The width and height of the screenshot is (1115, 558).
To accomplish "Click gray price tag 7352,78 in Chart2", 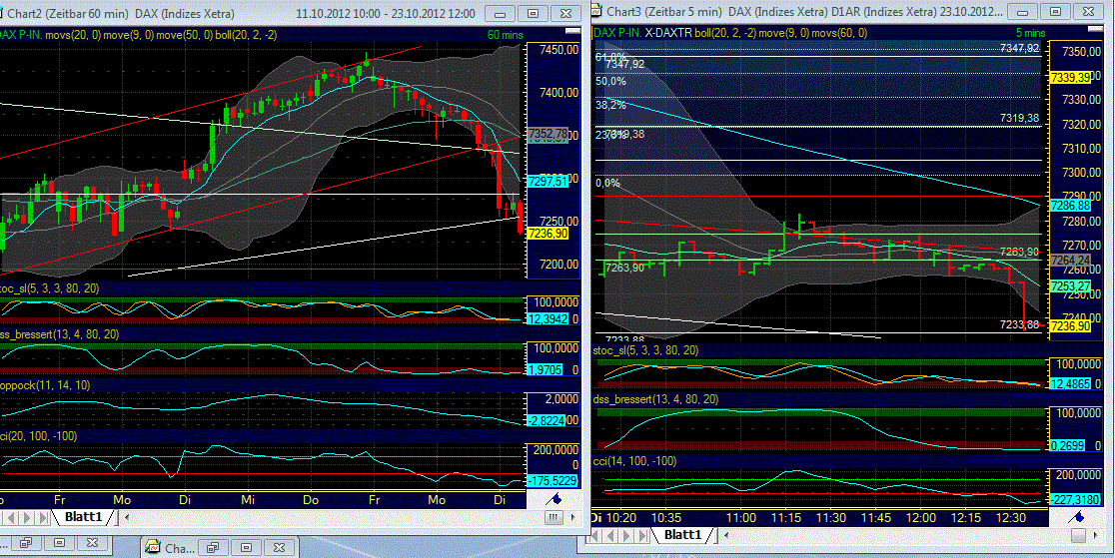I will 548,134.
